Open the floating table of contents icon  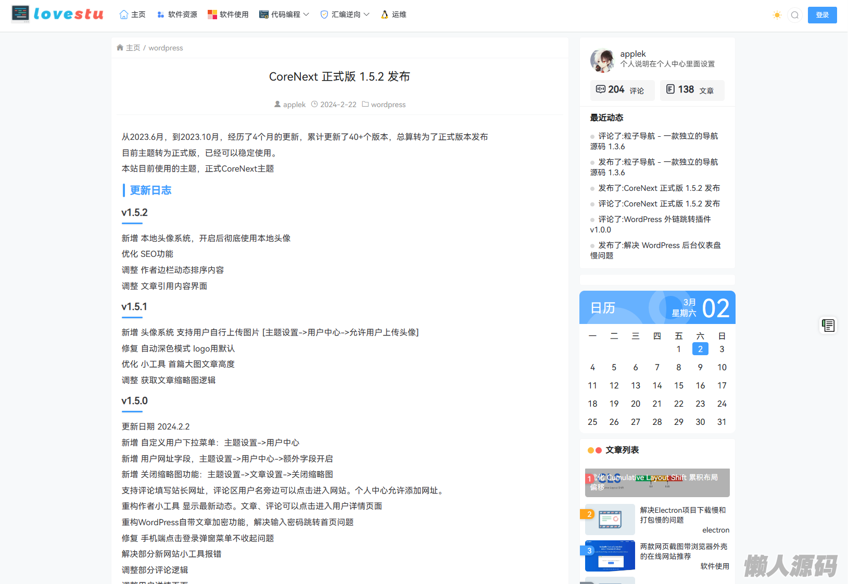tap(828, 326)
